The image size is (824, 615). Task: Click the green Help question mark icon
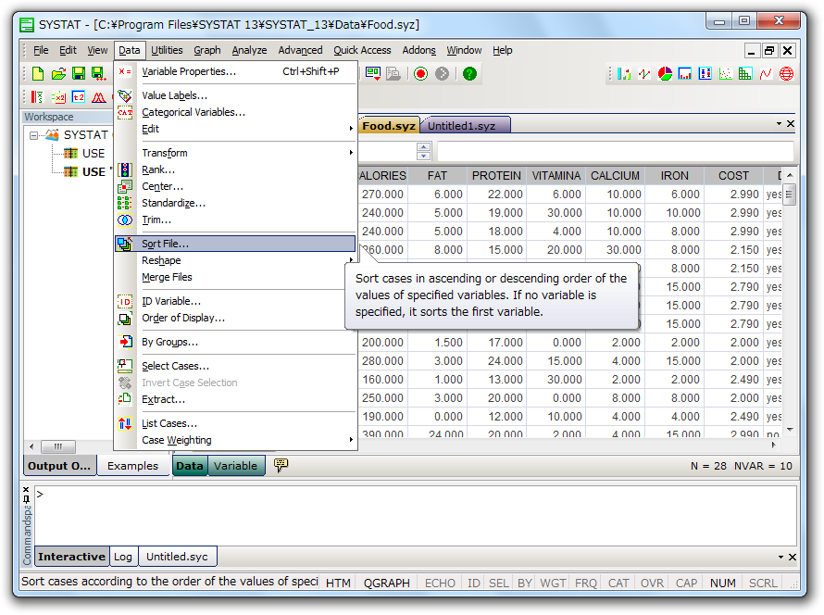[x=469, y=73]
